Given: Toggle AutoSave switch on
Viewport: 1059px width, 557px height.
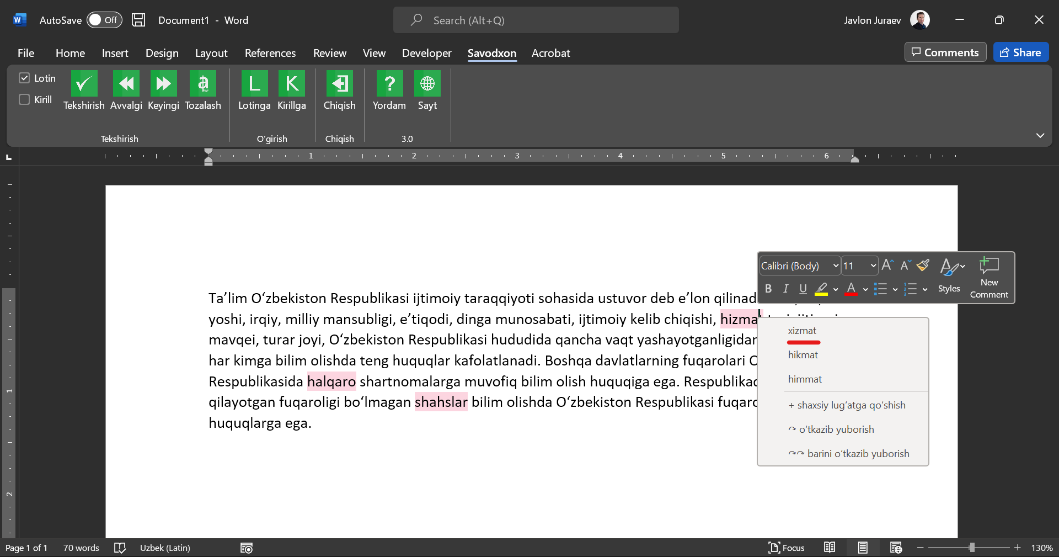Looking at the screenshot, I should 104,20.
